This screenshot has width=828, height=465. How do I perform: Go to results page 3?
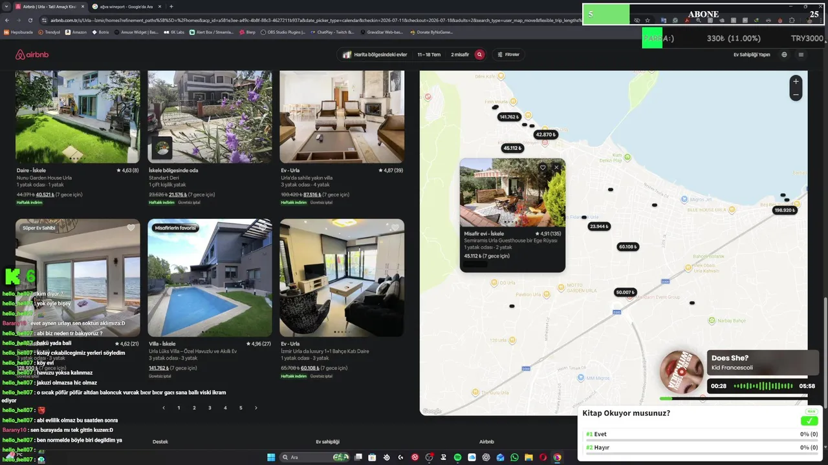[210, 408]
